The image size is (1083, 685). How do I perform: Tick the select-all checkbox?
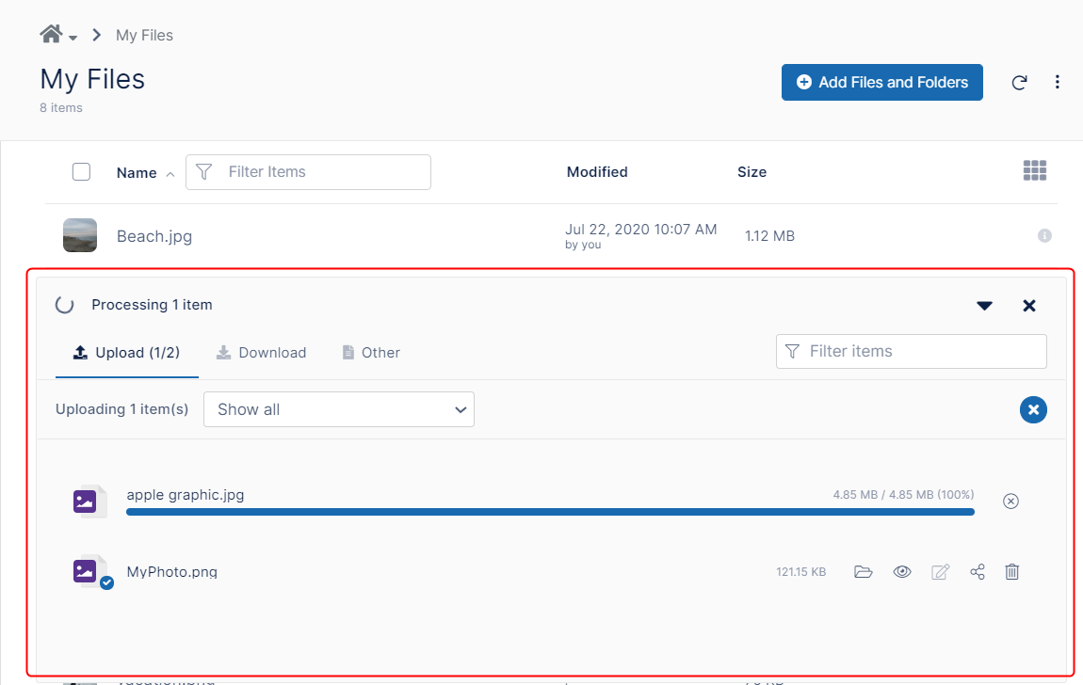pyautogui.click(x=82, y=171)
